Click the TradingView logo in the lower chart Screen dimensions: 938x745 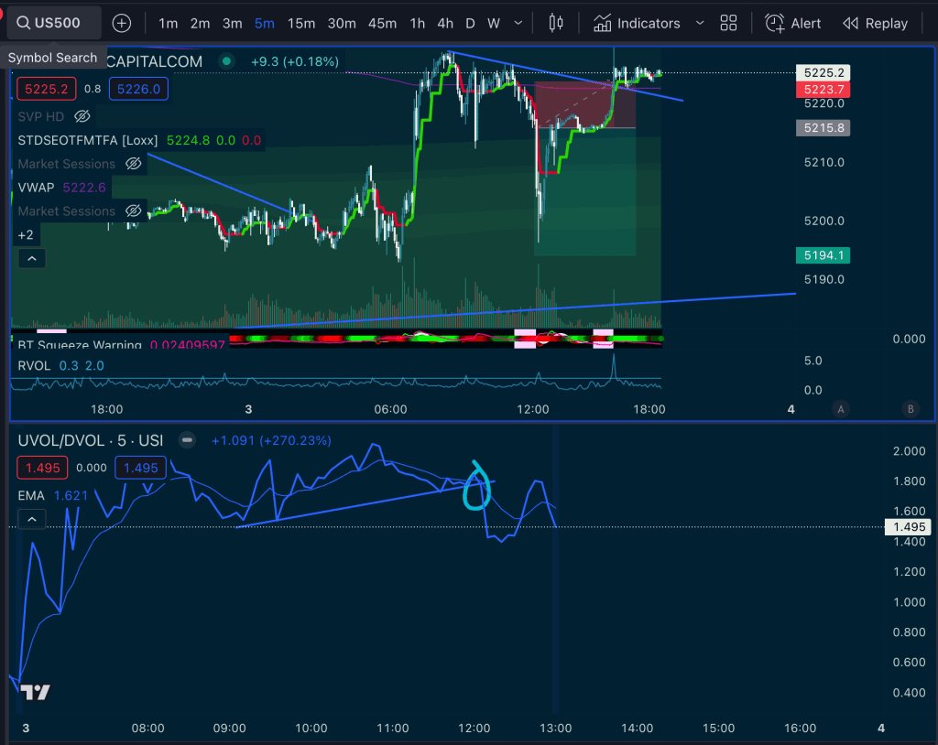click(35, 692)
